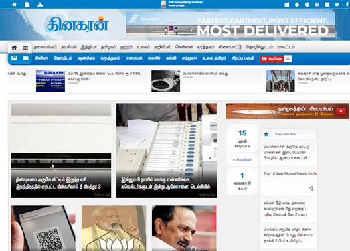Viewport: 350px width, 251px height.
Task: Click the home icon in top blue bar
Action: [14, 5]
